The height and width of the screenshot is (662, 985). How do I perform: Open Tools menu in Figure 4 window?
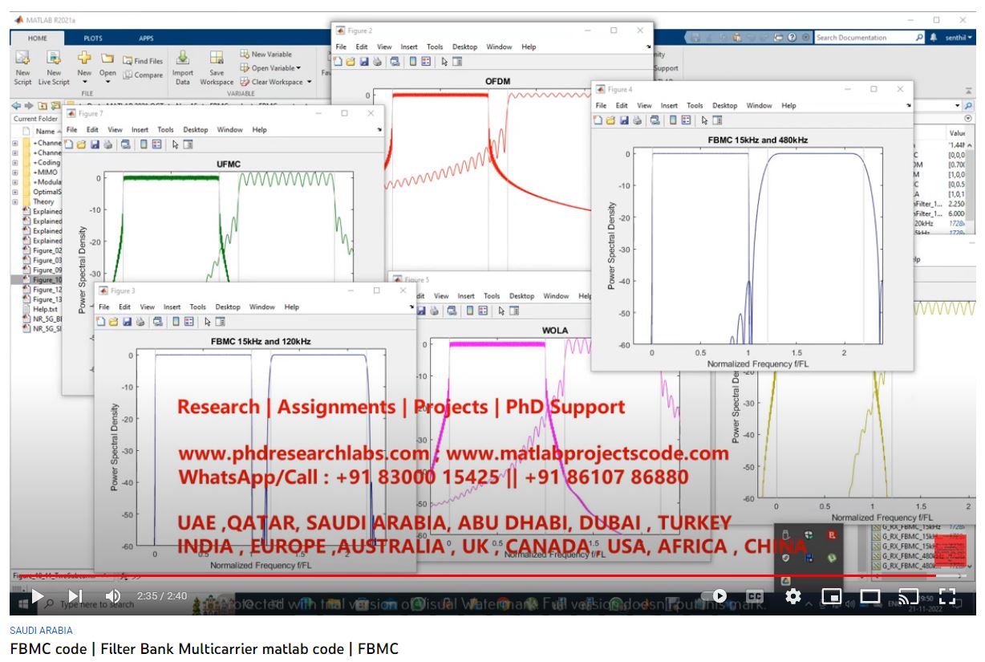point(694,106)
